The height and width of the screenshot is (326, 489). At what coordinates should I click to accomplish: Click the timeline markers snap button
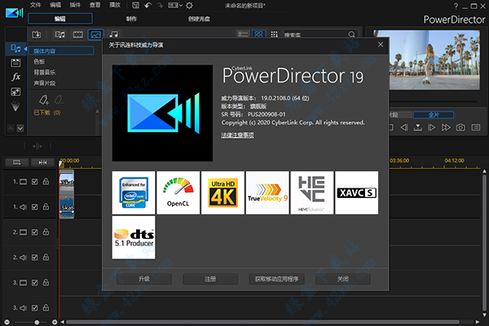(x=42, y=162)
